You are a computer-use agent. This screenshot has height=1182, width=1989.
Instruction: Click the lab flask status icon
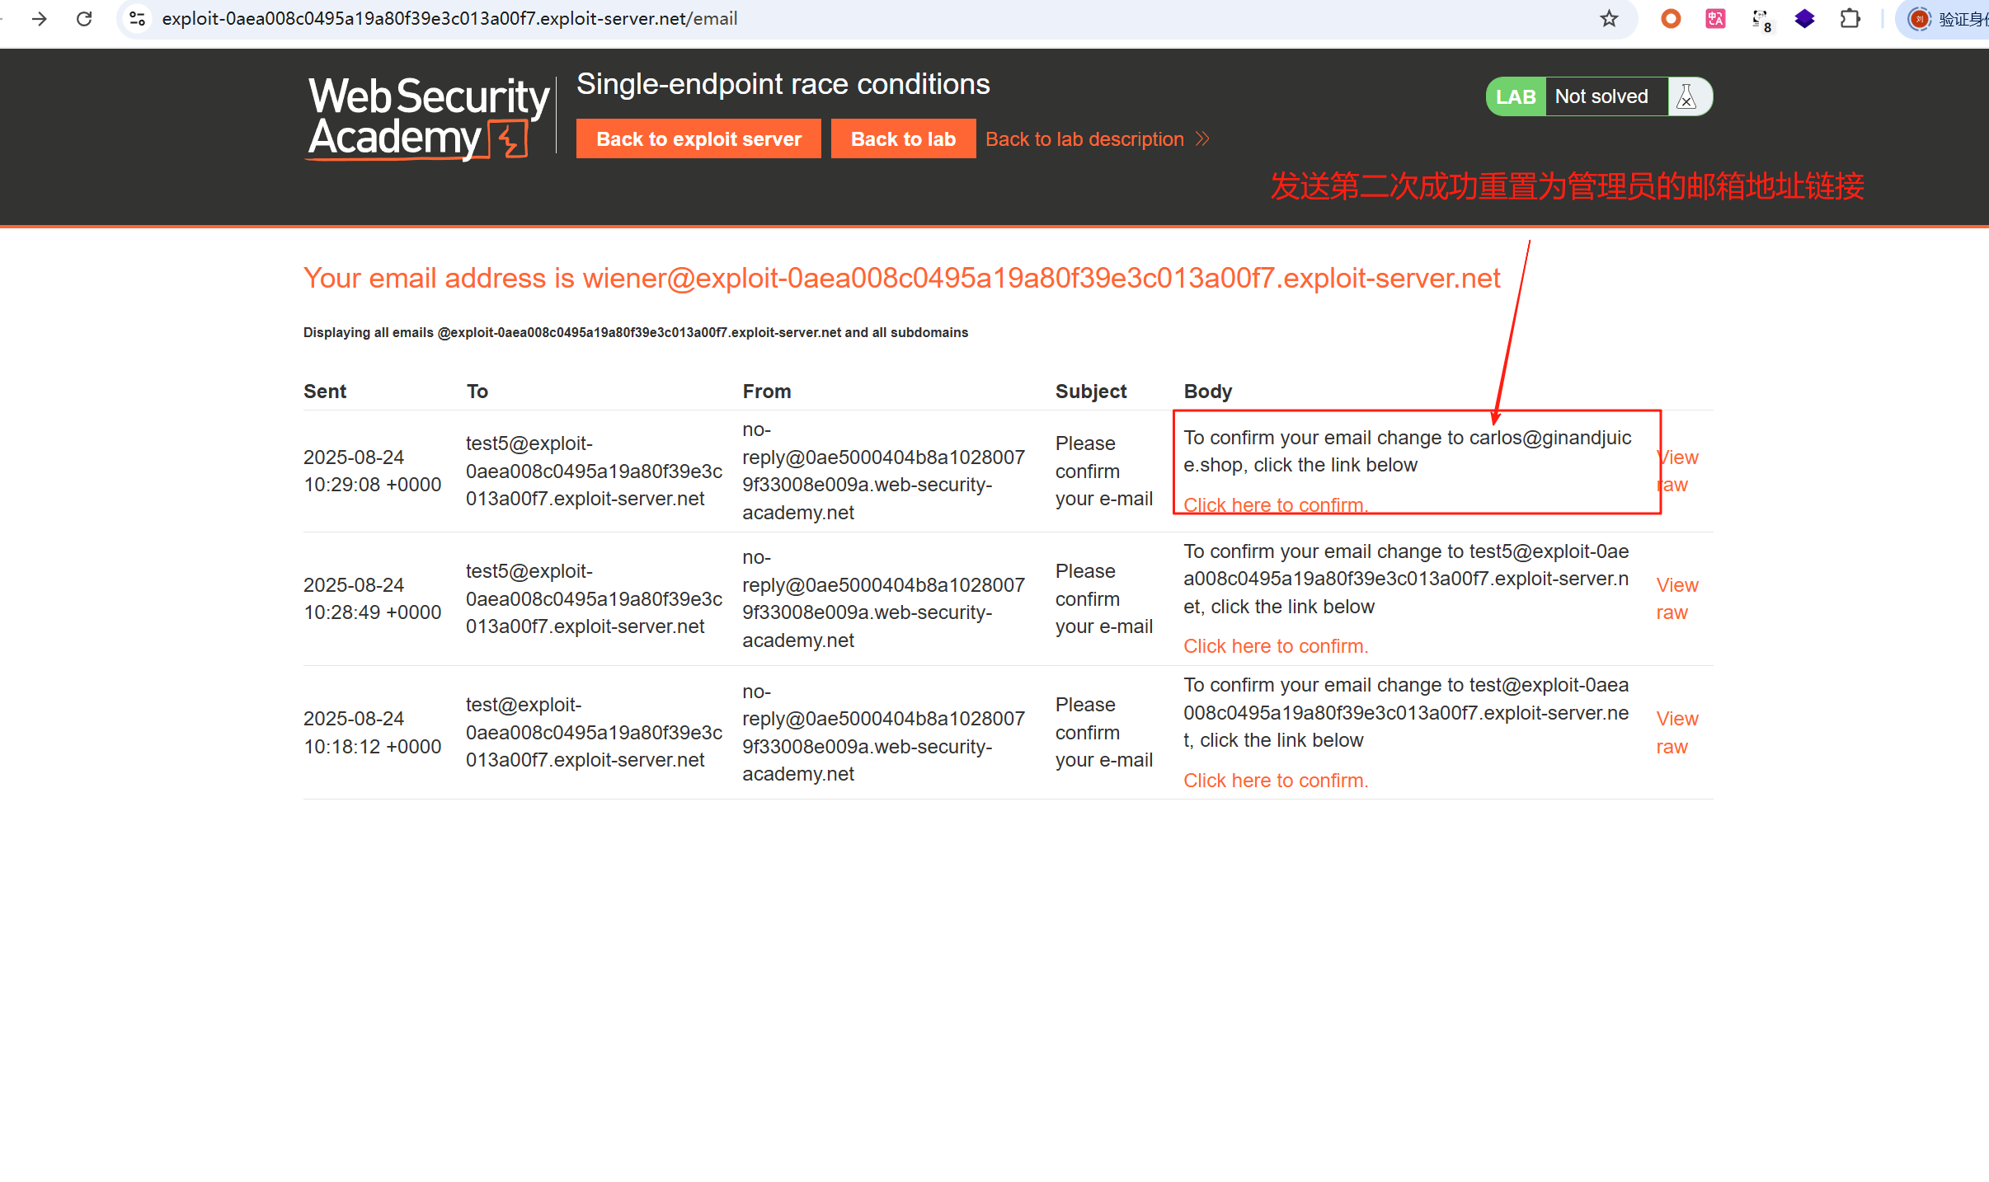[1687, 96]
